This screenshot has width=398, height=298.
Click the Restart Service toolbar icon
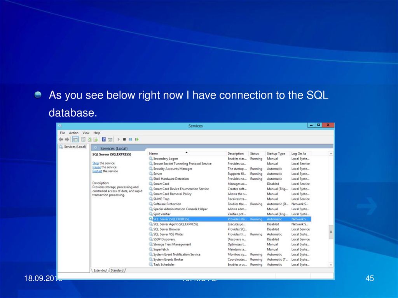coord(137,139)
